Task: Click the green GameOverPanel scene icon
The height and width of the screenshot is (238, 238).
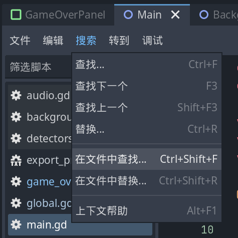Action: coord(16,15)
